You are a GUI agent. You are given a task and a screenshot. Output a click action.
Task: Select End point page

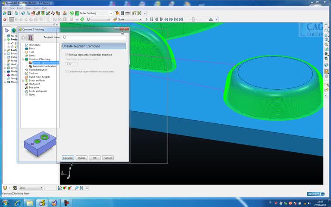34,88
